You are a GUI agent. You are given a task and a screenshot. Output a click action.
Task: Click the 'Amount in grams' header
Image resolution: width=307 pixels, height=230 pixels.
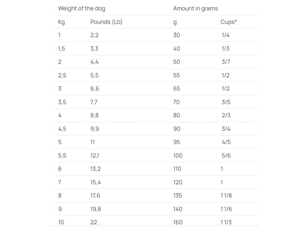pos(195,8)
